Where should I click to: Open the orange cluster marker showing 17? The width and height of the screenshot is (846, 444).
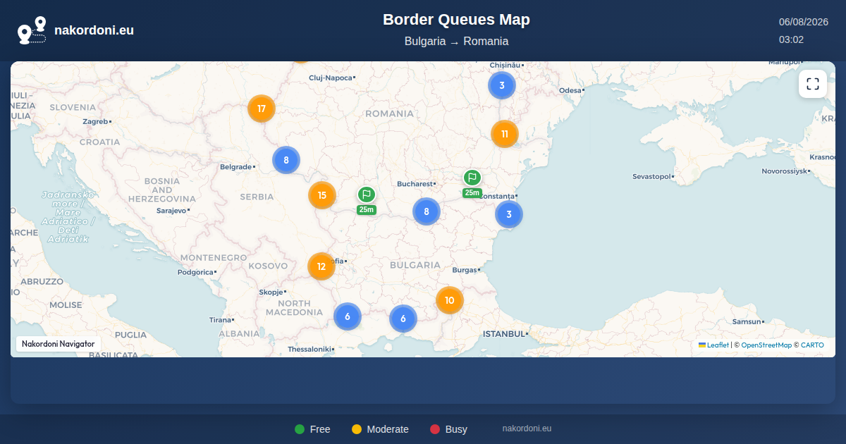tap(262, 109)
